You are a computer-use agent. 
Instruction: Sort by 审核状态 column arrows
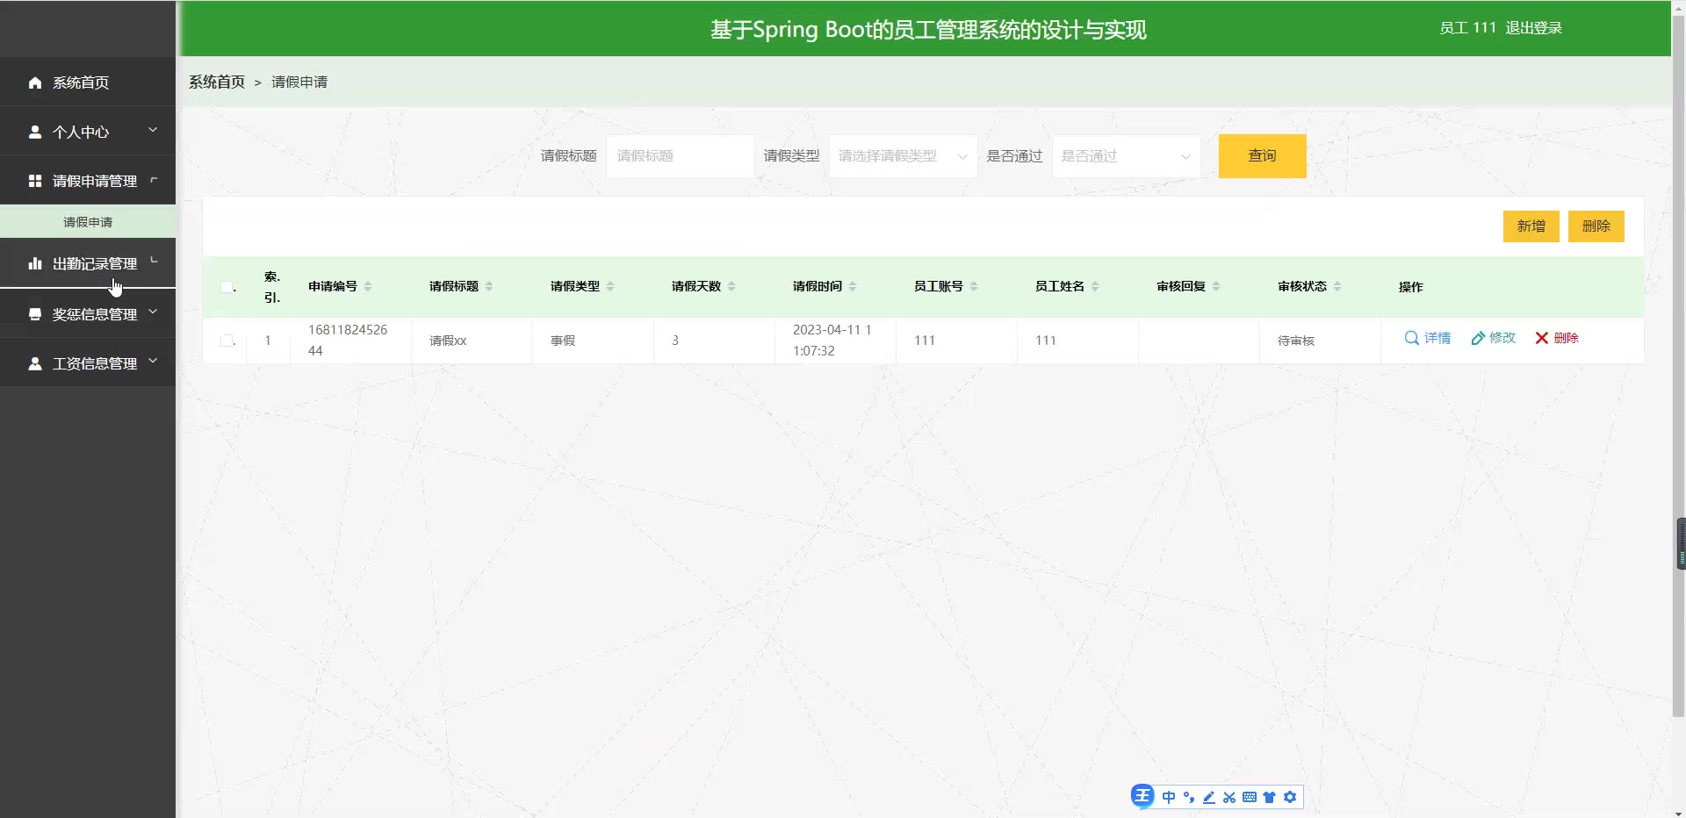(x=1337, y=286)
